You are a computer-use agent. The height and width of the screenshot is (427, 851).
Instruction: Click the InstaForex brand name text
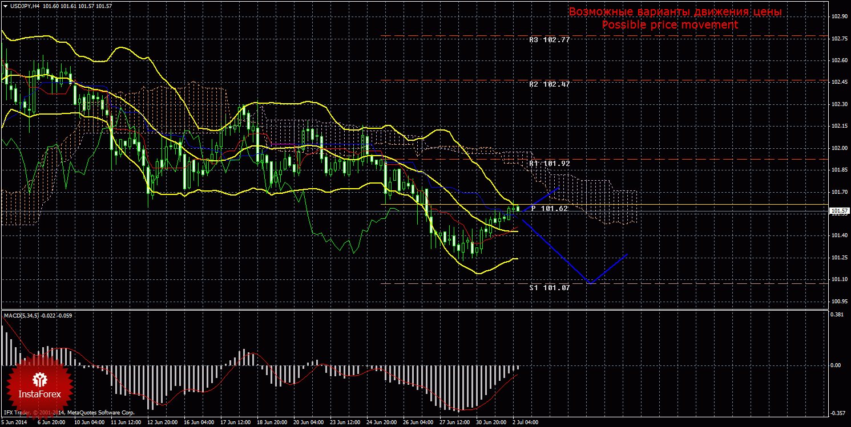pyautogui.click(x=39, y=395)
